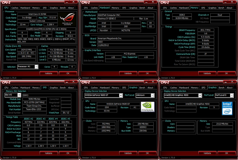Click the Bus Speed 100.3 MHz field

(x=26, y=57)
